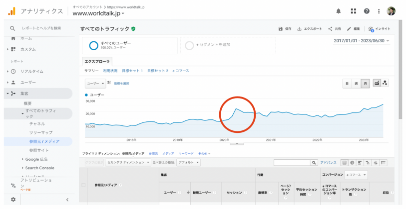Collapse the sidebar with the chevron arrow
The image size is (406, 209).
[x=67, y=200]
